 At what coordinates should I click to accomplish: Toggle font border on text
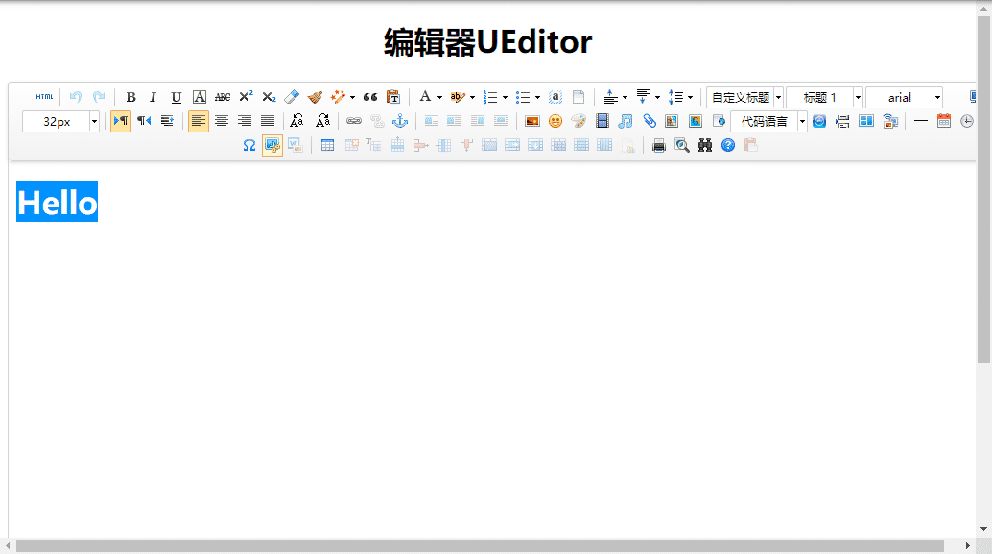[x=200, y=97]
